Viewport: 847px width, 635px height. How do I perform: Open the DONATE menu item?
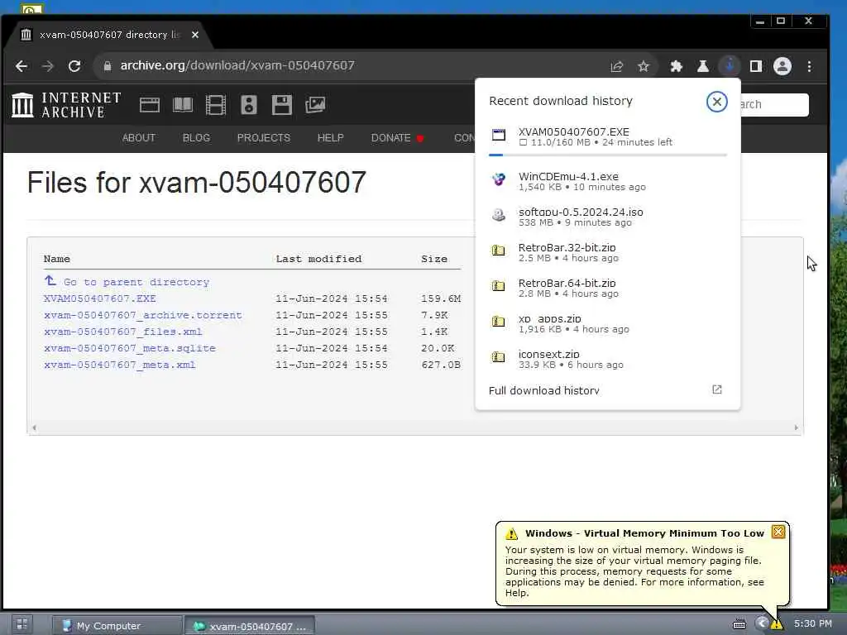398,138
